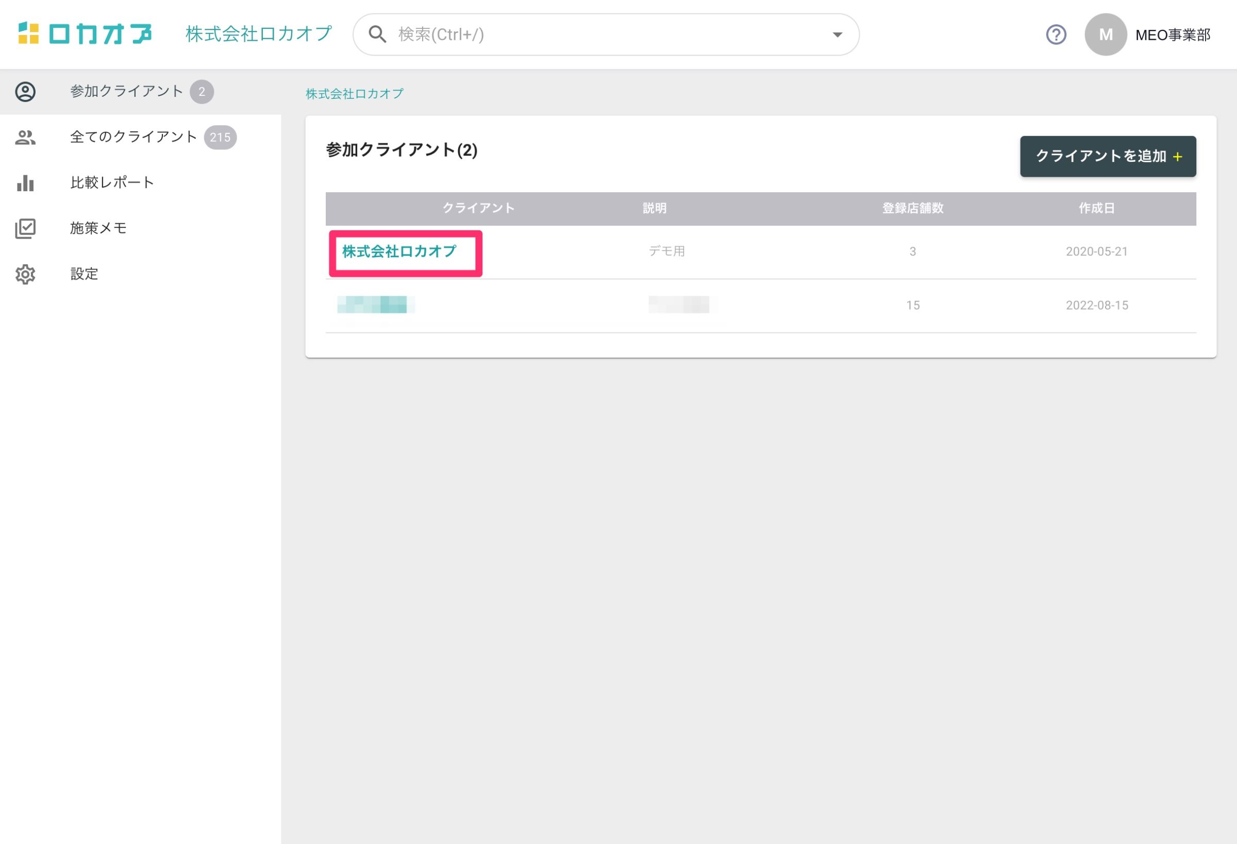Screen dimensions: 1237x844
Task: Click the 施策メモ checklist icon
Action: click(x=25, y=228)
